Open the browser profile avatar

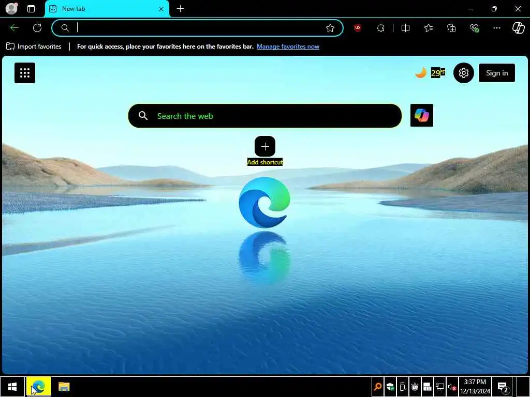[11, 8]
